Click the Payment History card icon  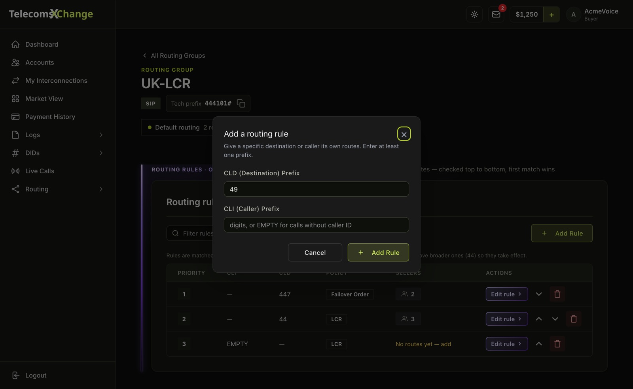point(15,117)
